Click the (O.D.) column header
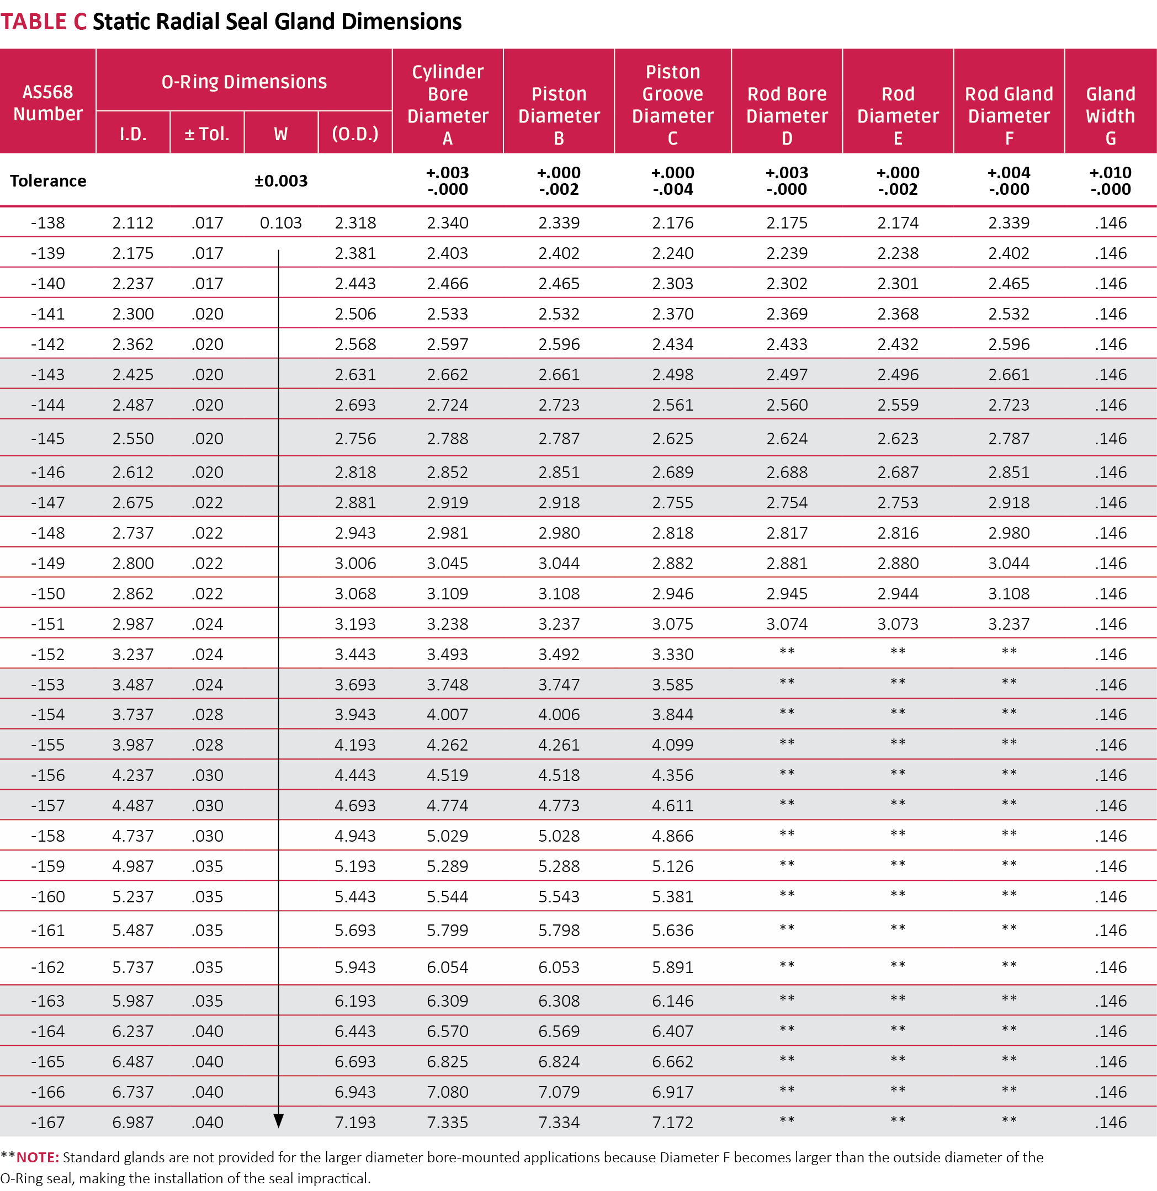The width and height of the screenshot is (1157, 1191). 355,134
